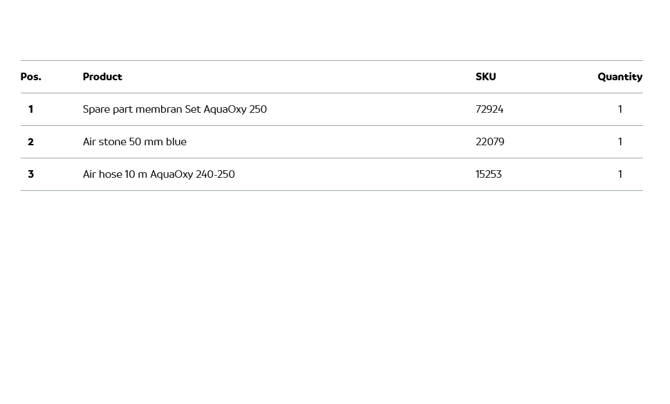The image size is (670, 404).
Task: Click quantity value for Air stone row
Action: click(x=620, y=142)
